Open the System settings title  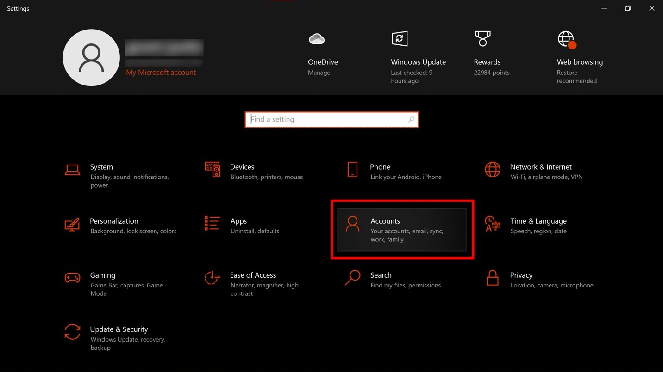101,167
